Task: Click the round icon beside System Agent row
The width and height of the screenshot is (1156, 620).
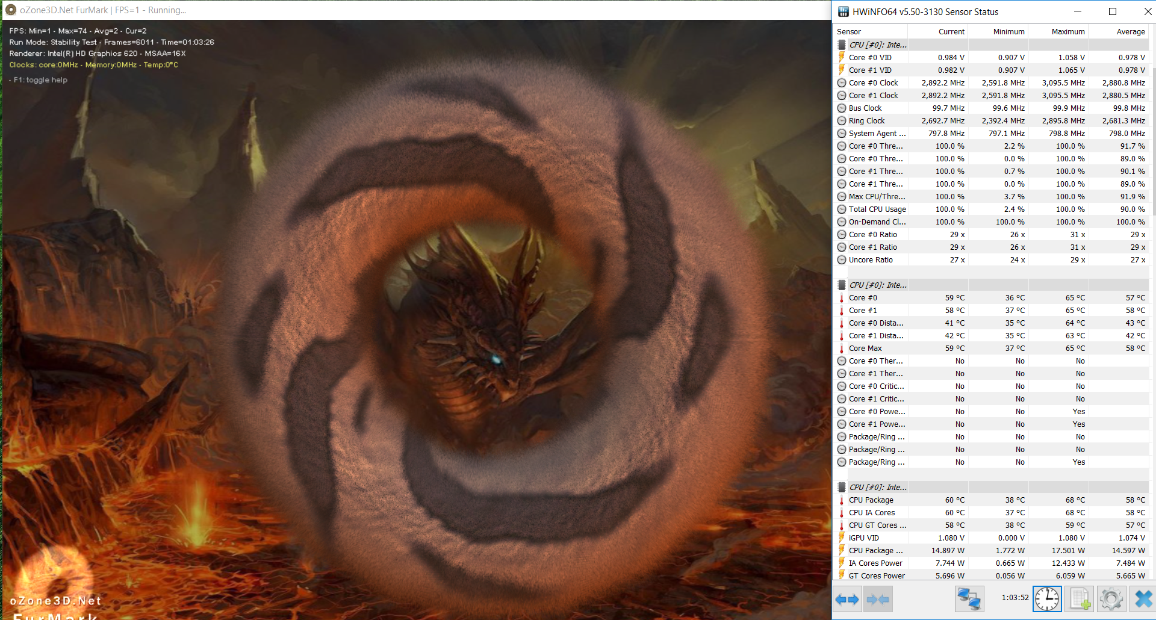Action: (842, 133)
